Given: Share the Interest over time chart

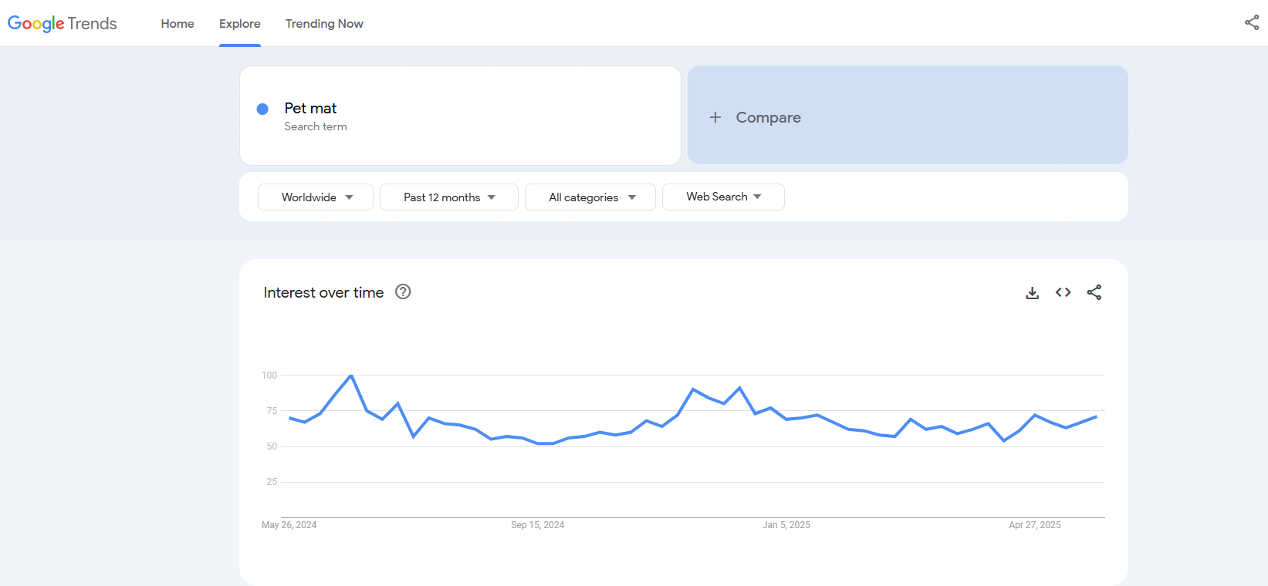Looking at the screenshot, I should coord(1094,292).
